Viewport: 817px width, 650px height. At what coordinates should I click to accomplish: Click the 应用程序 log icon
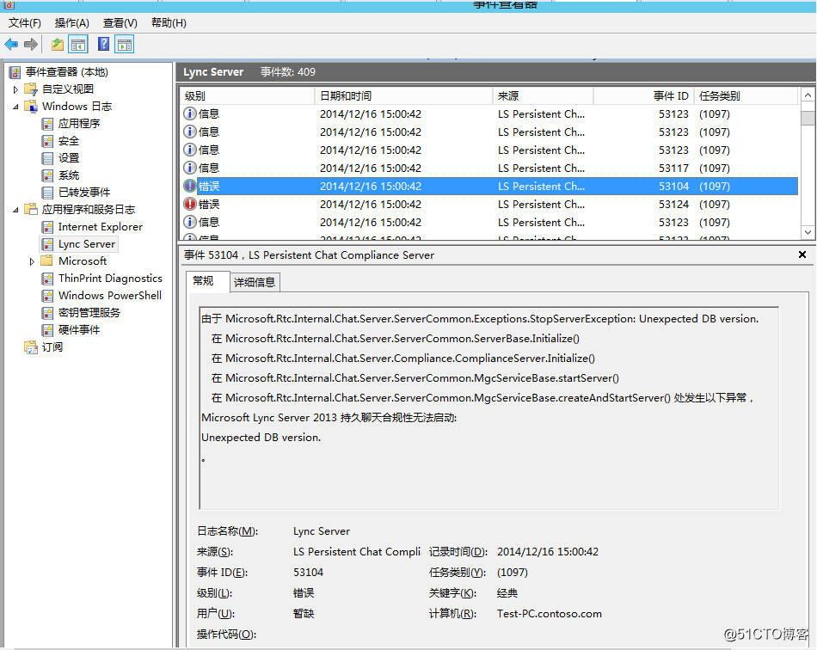pos(47,124)
